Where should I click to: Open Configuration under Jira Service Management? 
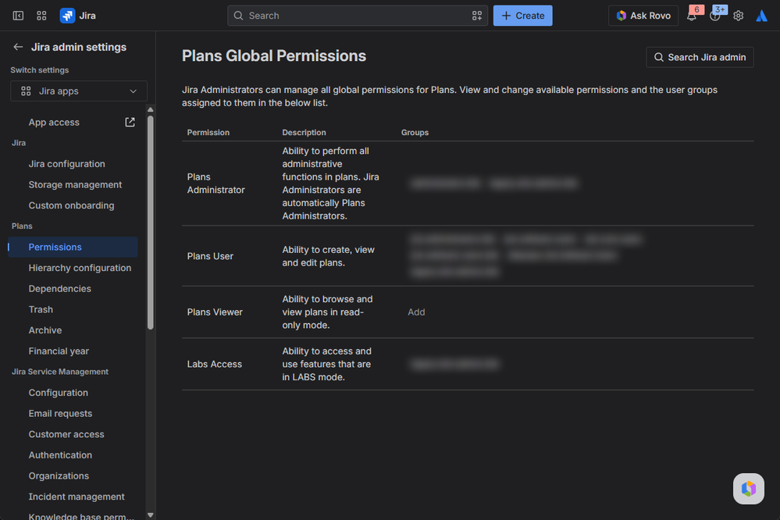click(59, 393)
